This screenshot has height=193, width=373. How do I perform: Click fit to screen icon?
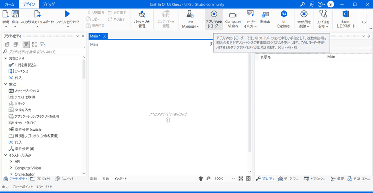point(241,179)
